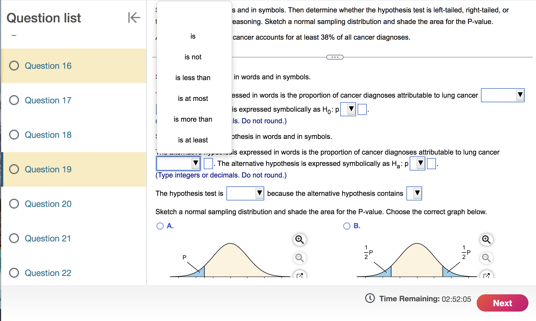Choose 'is not' from the open dropdown

(193, 57)
